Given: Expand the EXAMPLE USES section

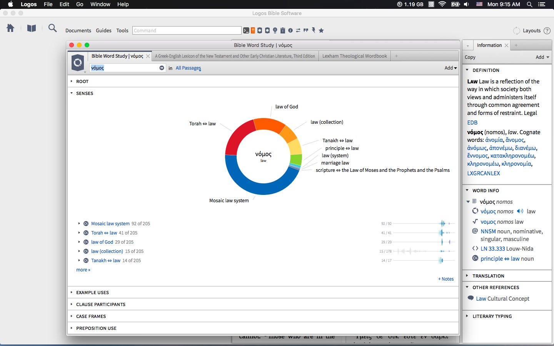Looking at the screenshot, I should [x=72, y=292].
